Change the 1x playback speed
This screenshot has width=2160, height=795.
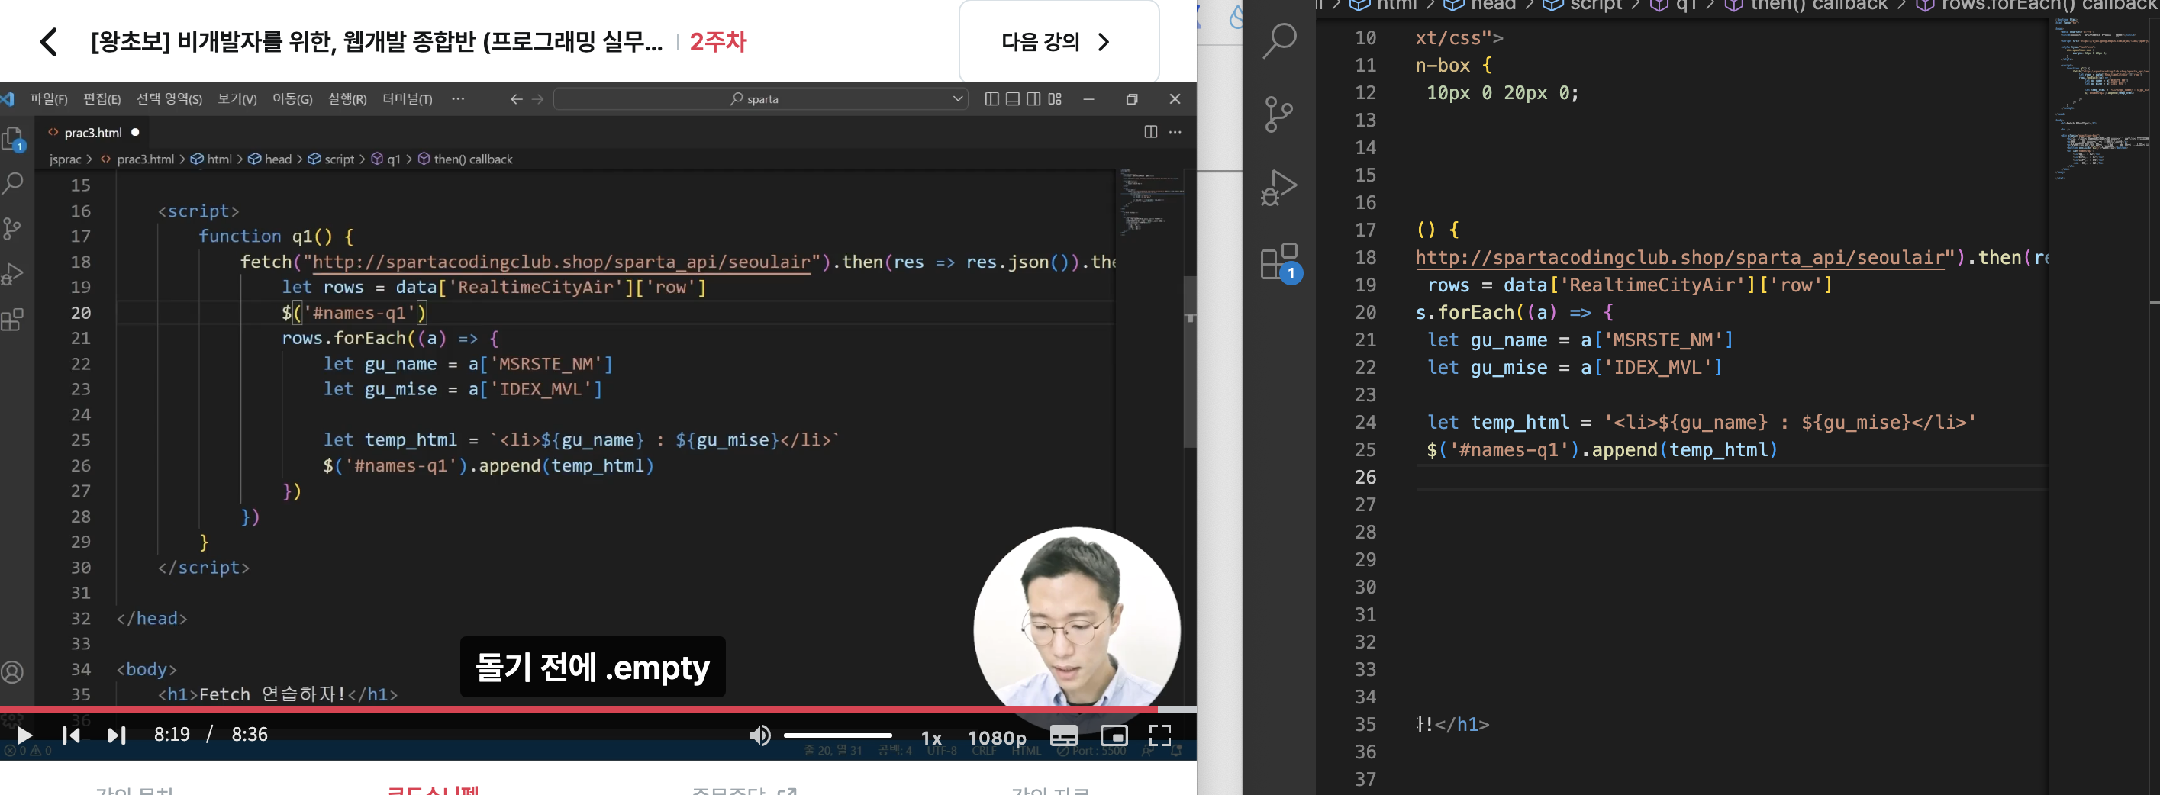click(930, 738)
